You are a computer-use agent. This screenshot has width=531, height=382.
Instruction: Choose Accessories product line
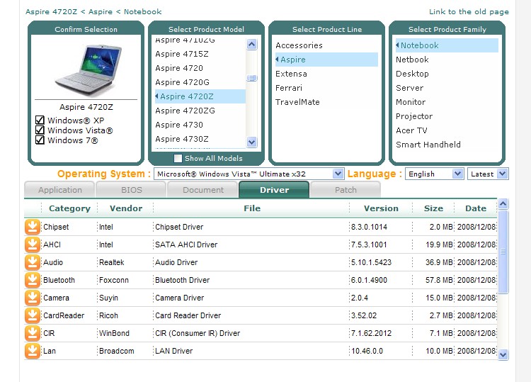(299, 45)
